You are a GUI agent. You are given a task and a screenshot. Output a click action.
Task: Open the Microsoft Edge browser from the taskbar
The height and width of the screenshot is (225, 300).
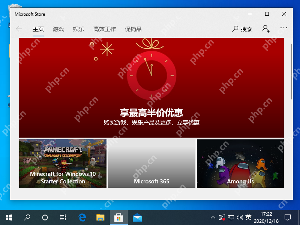(82, 217)
